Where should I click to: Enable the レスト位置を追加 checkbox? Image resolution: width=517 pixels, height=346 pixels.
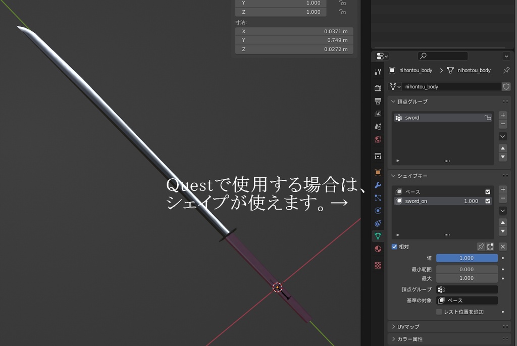tap(439, 312)
